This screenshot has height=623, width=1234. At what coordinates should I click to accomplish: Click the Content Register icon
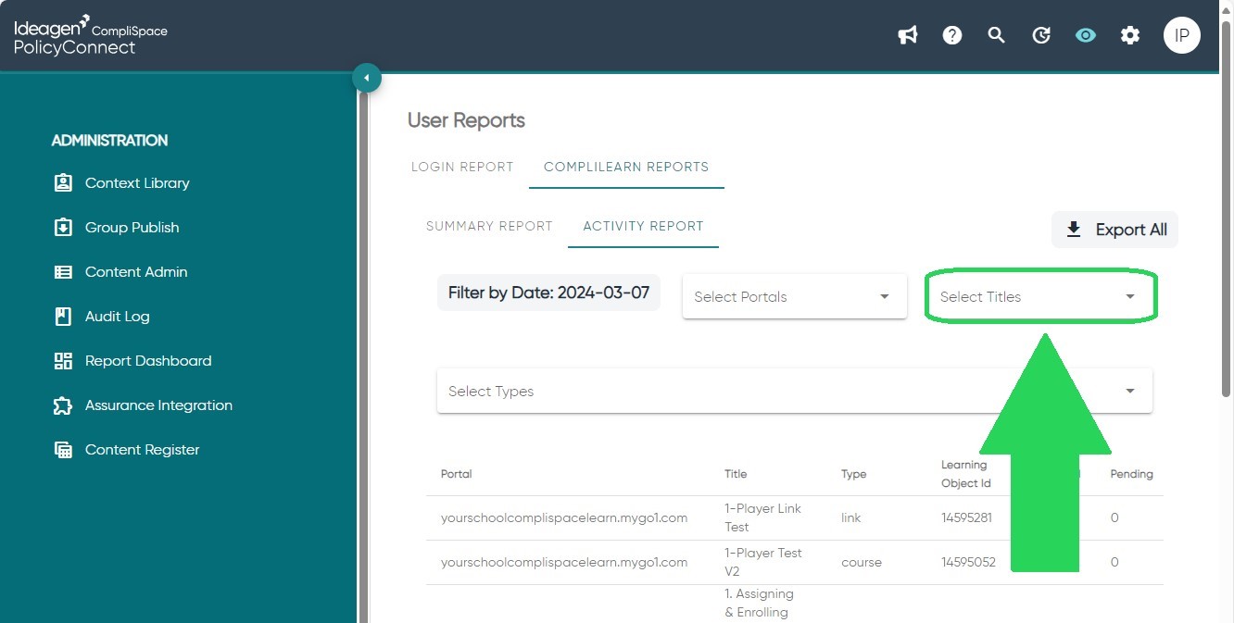(63, 449)
